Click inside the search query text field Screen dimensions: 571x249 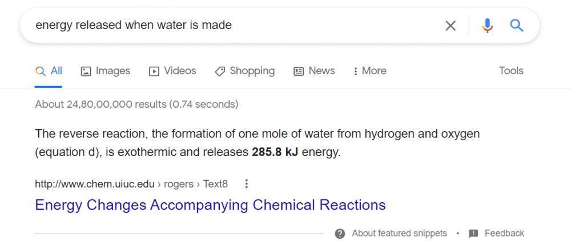tap(228, 26)
